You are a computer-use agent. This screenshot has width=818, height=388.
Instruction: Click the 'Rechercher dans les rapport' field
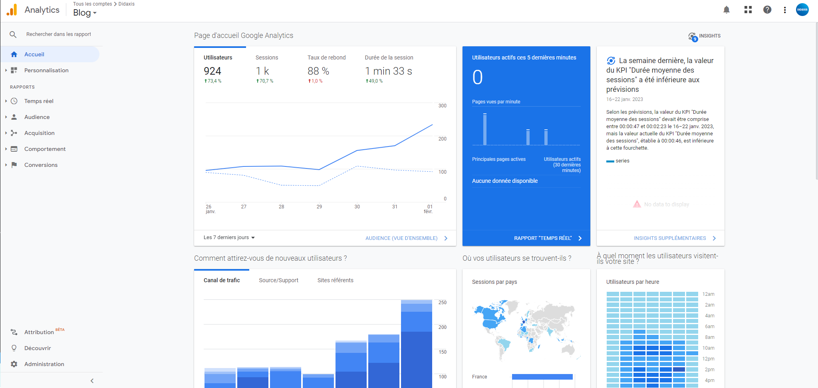click(59, 34)
